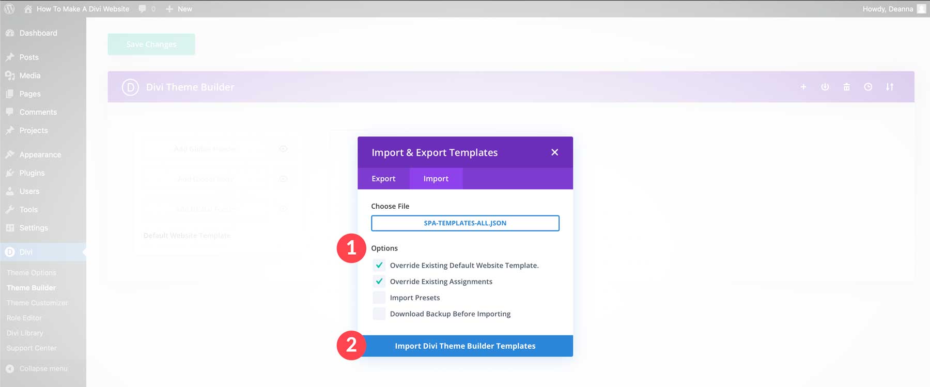Open Comments in the sidebar
The height and width of the screenshot is (387, 930).
coord(38,112)
